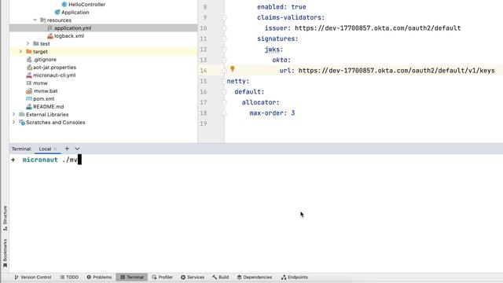This screenshot has width=503, height=283.
Task: Click the External Libraries icon
Action: point(22,114)
